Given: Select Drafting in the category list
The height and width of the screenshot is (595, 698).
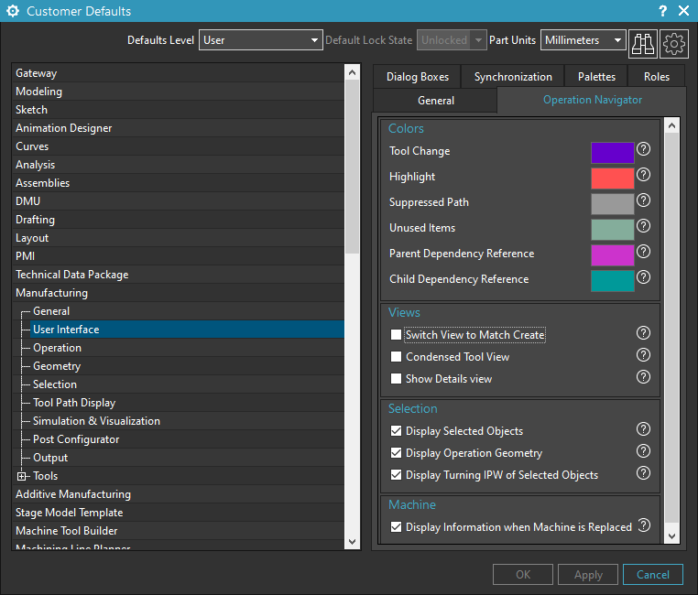Looking at the screenshot, I should point(178,220).
